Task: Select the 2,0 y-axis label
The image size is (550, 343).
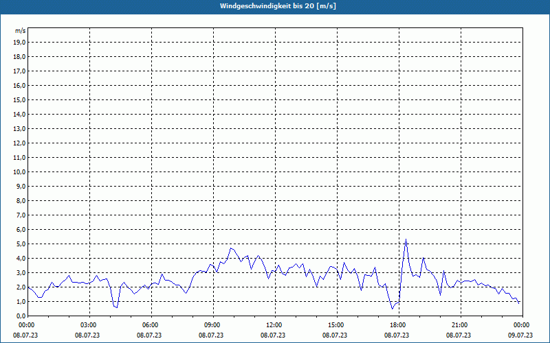Action: point(21,287)
